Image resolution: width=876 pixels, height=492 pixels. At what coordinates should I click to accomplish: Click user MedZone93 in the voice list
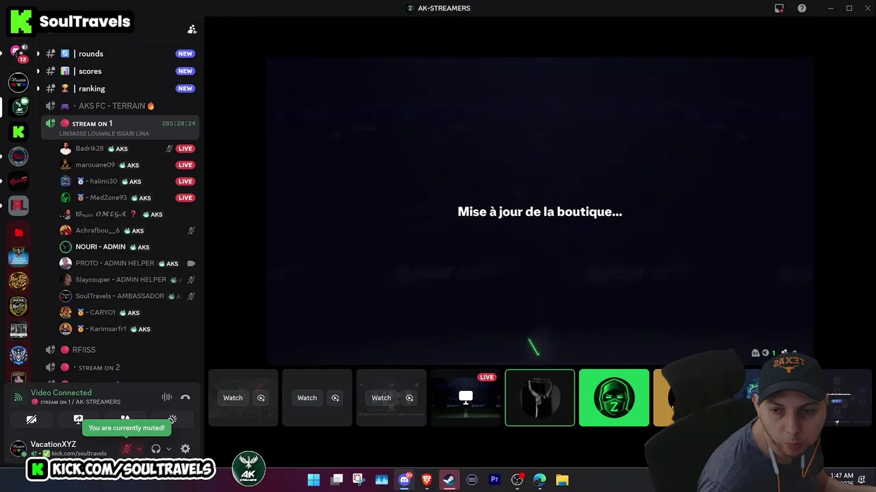tap(127, 197)
